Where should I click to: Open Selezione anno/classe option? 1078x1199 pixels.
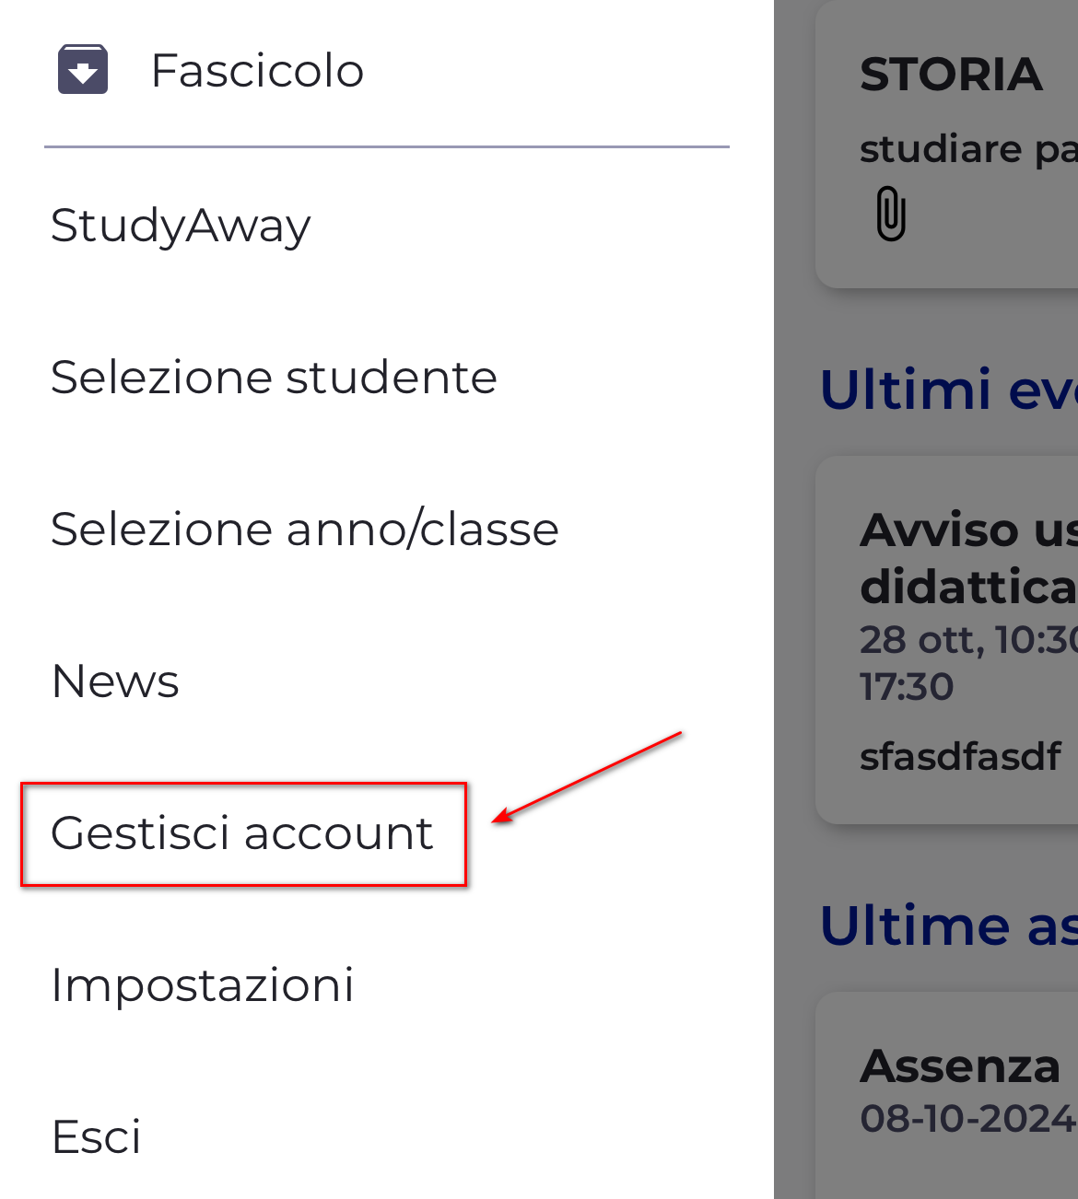point(305,529)
